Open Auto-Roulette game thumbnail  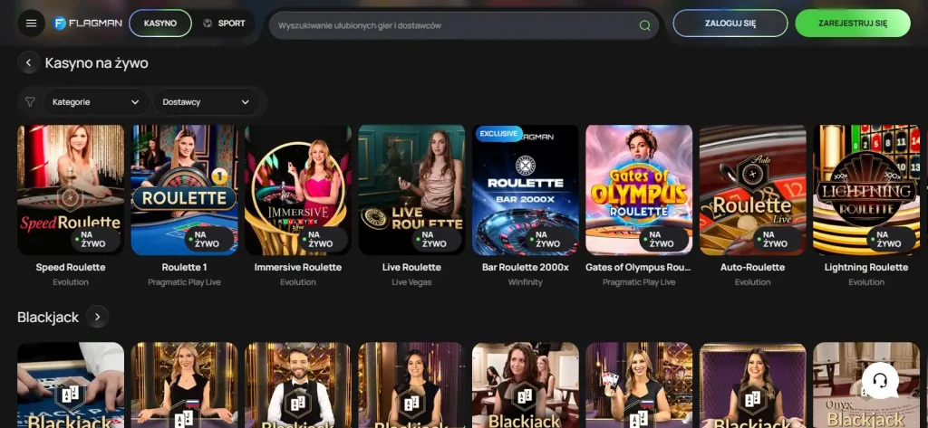(x=752, y=190)
